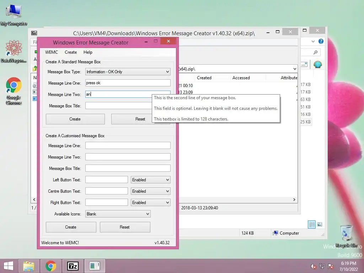Image resolution: width=364 pixels, height=273 pixels.
Task: Click the standard Message Line Two field
Action: [x=118, y=94]
